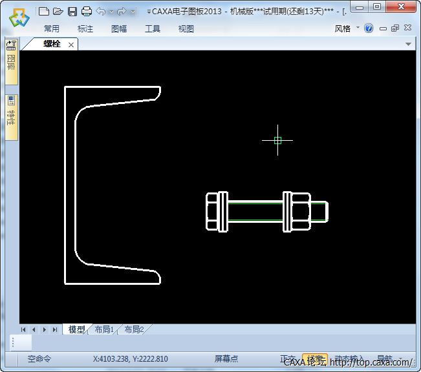Click the CAXA application logo button

[x=18, y=18]
